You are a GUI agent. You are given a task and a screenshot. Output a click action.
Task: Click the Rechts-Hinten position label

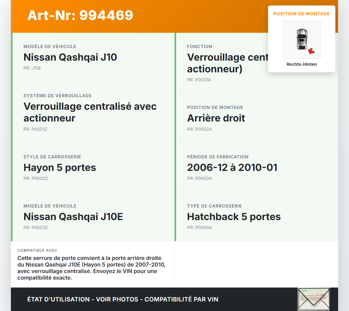tap(302, 64)
